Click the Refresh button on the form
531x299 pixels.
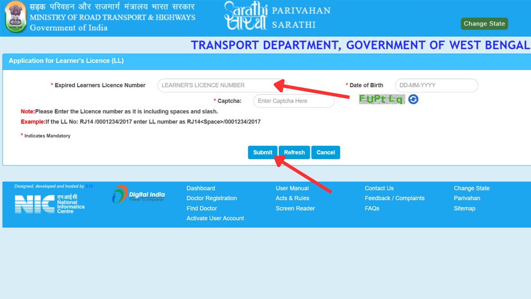294,152
